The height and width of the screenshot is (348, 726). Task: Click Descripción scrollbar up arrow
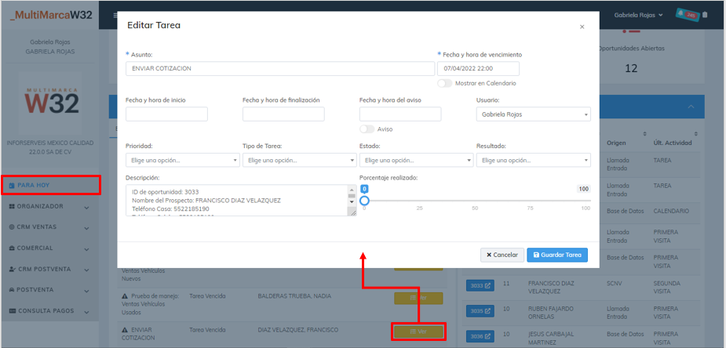[352, 189]
